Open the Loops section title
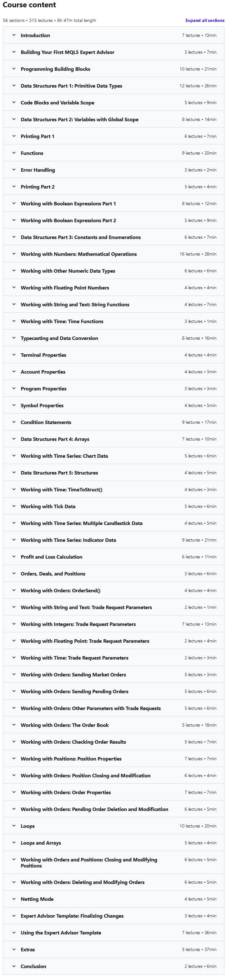The image size is (227, 977). 28,826
